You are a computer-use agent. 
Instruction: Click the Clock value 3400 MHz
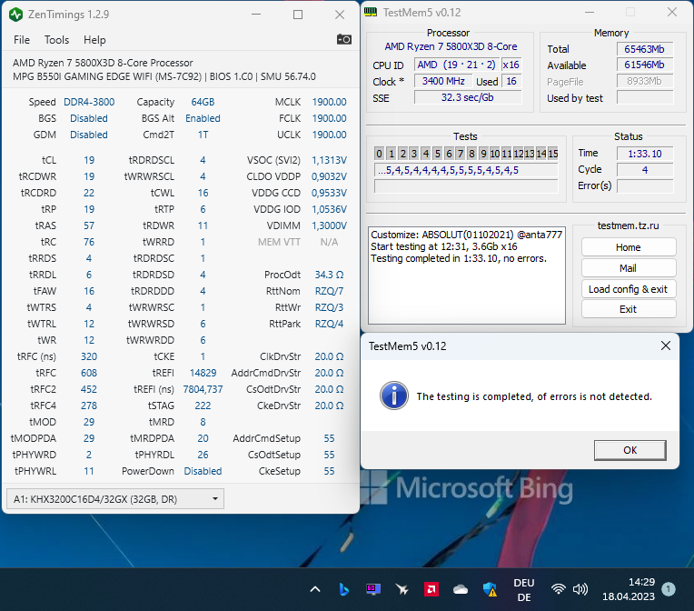tap(443, 81)
